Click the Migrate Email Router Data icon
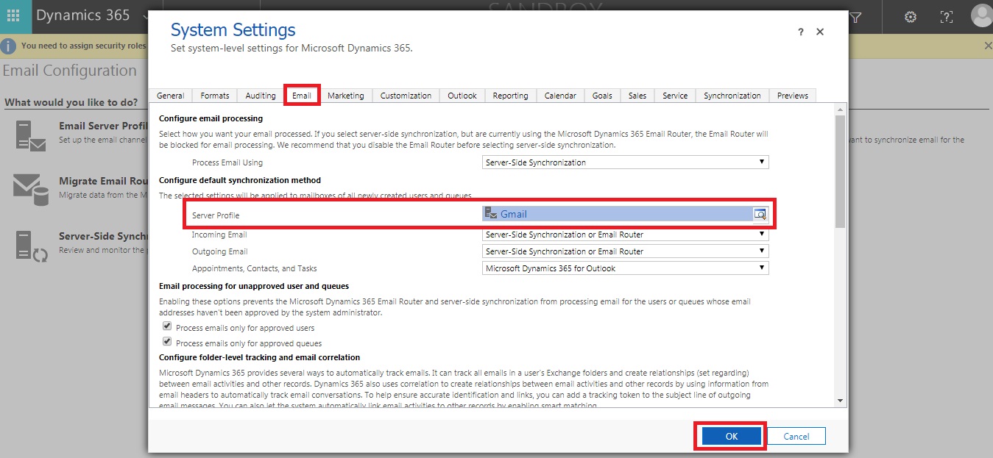 point(30,190)
